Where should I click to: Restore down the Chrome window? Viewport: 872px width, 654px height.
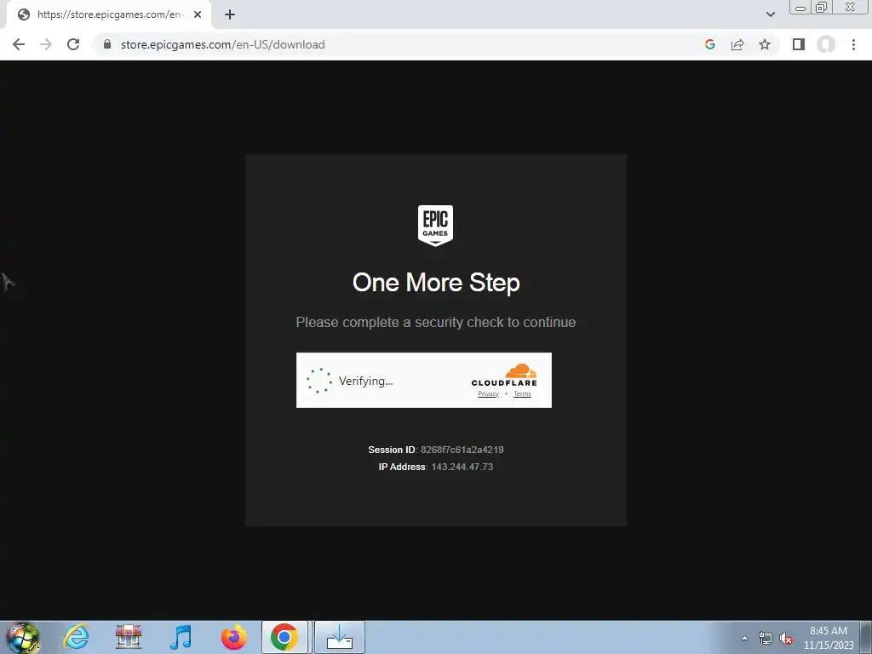821,8
